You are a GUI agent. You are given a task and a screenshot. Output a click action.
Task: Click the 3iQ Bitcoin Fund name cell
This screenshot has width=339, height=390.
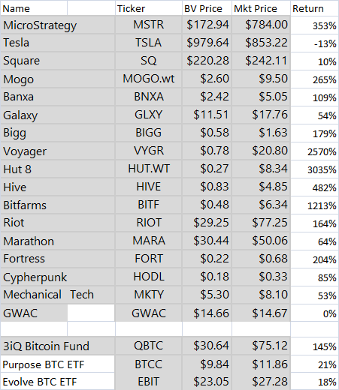tap(58, 346)
